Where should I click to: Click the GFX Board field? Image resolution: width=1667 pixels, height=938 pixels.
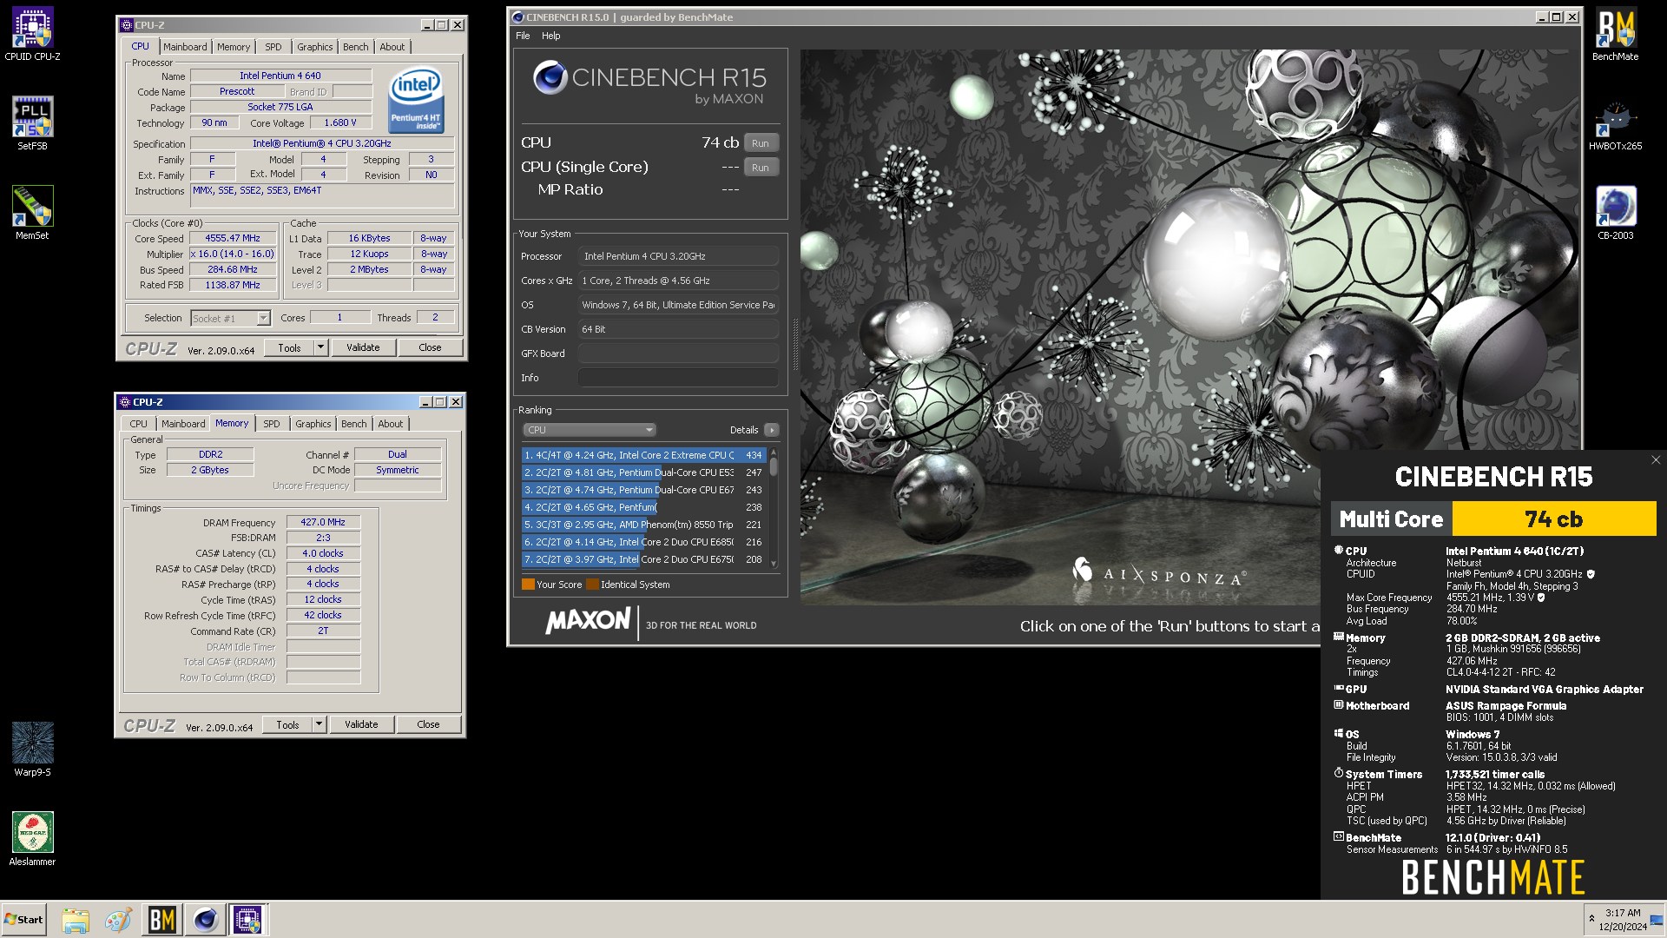tap(678, 353)
